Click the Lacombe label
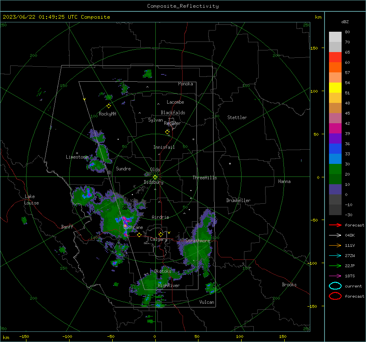366x342 pixels. [175, 102]
